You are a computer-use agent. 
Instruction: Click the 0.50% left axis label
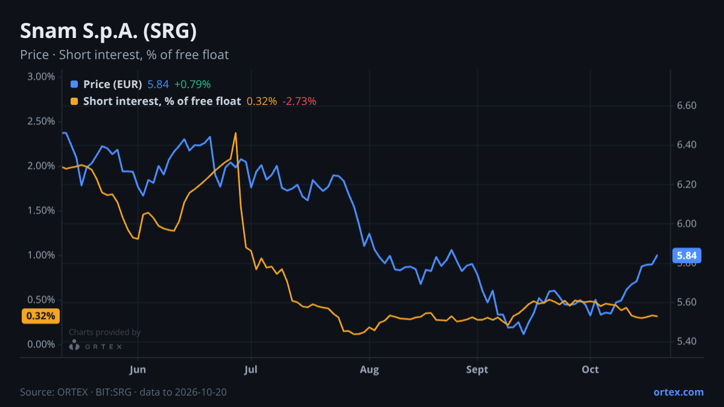click(42, 300)
